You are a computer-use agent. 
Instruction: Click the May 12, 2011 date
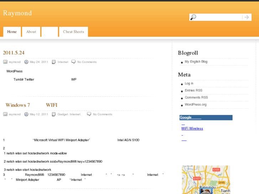point(39,114)
